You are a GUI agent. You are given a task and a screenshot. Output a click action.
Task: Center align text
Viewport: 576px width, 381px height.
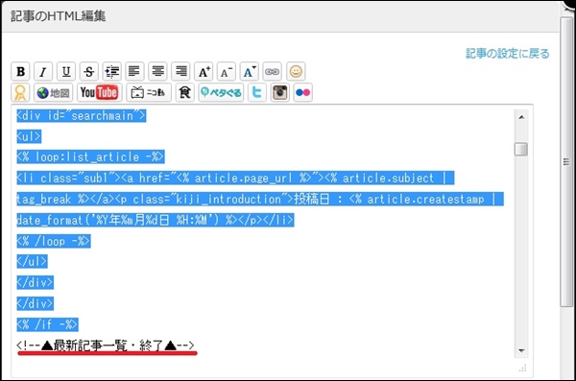click(157, 71)
